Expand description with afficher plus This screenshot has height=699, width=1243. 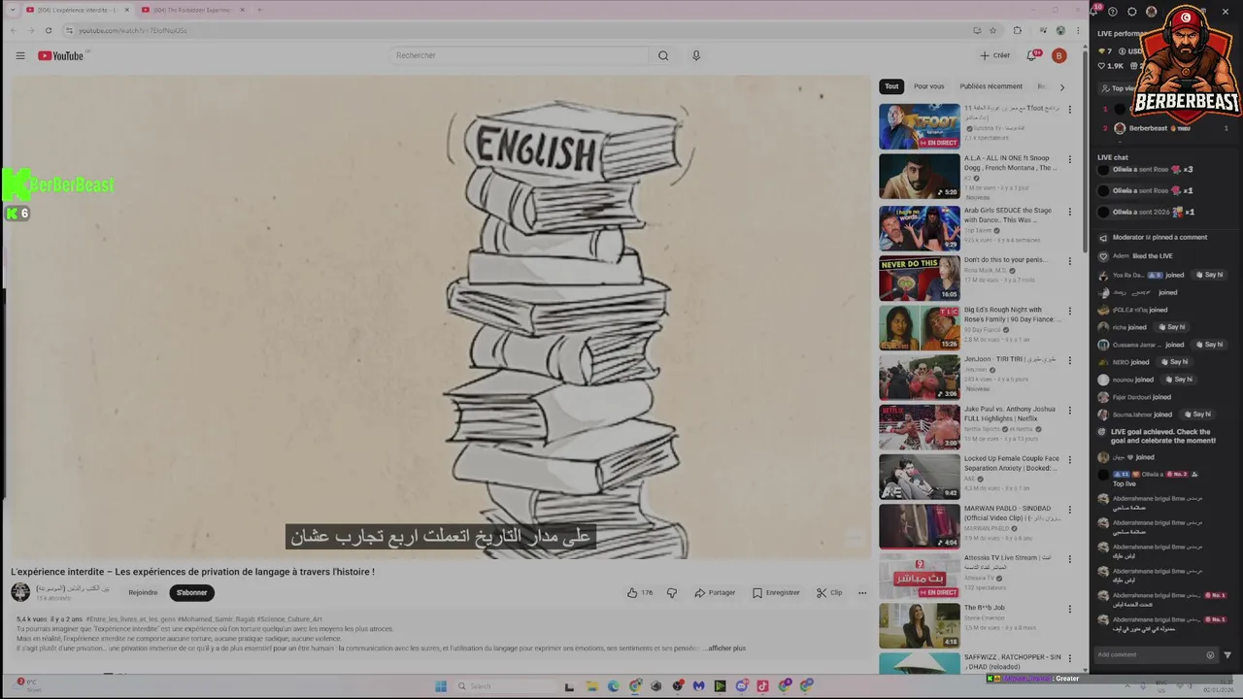click(x=726, y=648)
